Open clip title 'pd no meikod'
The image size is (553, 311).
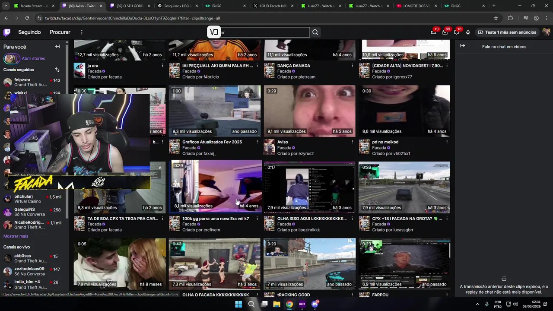click(385, 142)
